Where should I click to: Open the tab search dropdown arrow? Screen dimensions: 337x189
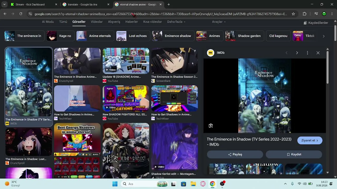[x=4, y=4]
